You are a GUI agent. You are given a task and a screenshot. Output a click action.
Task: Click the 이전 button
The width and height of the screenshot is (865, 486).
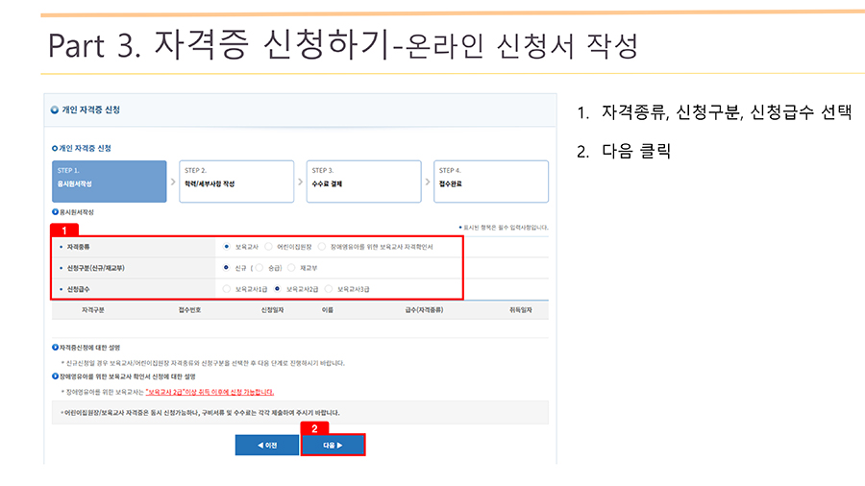click(x=267, y=446)
